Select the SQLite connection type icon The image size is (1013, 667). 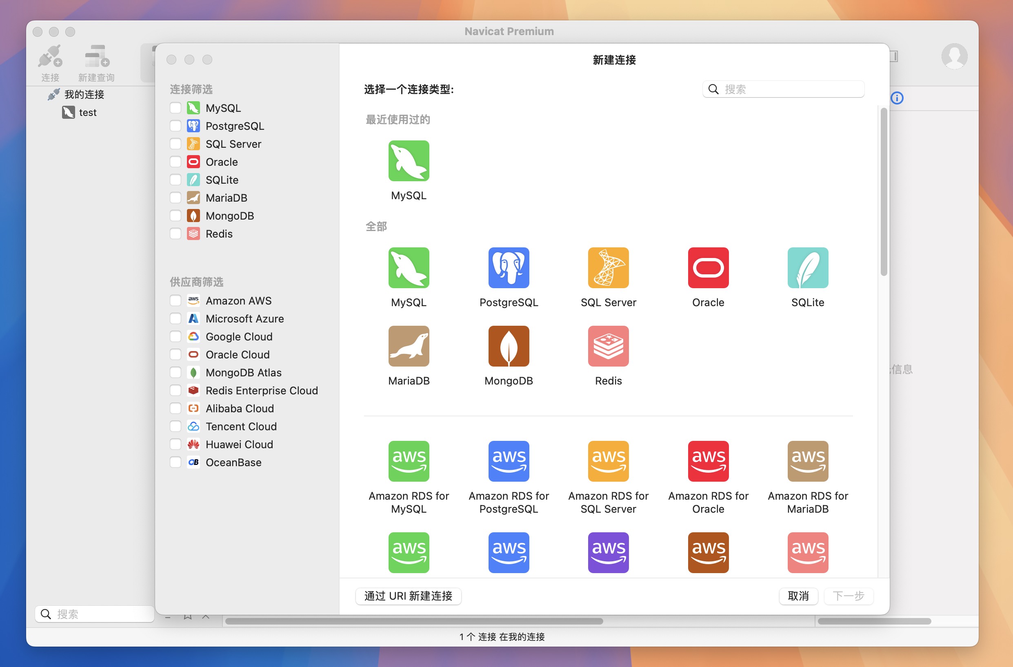pyautogui.click(x=807, y=268)
